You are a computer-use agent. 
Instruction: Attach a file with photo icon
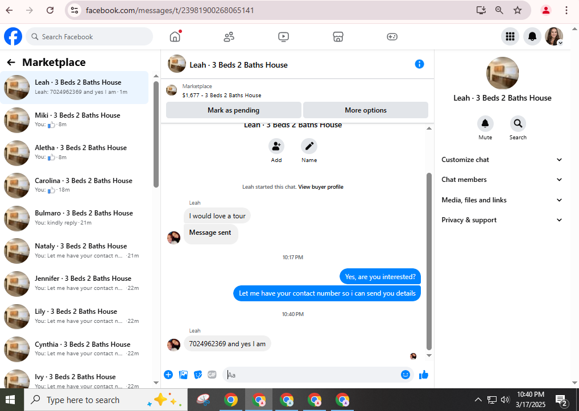(x=183, y=375)
